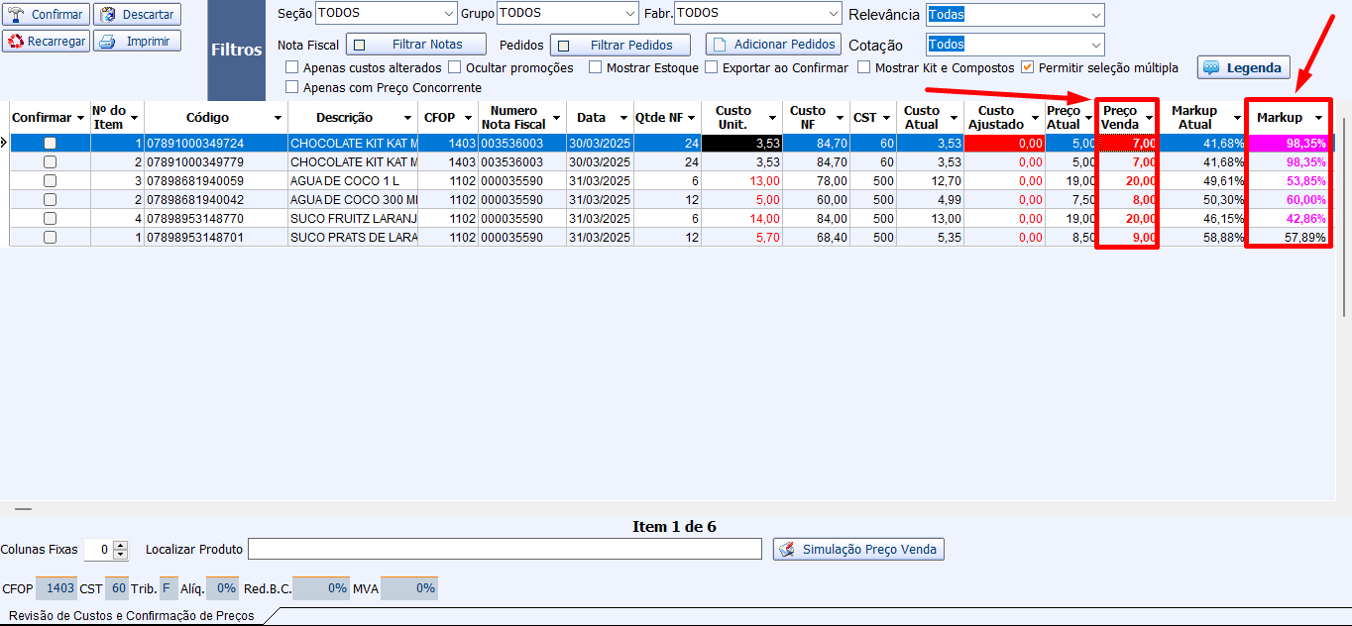Open Simulação Preço Venda tool
This screenshot has height=626, width=1352.
tap(787, 550)
